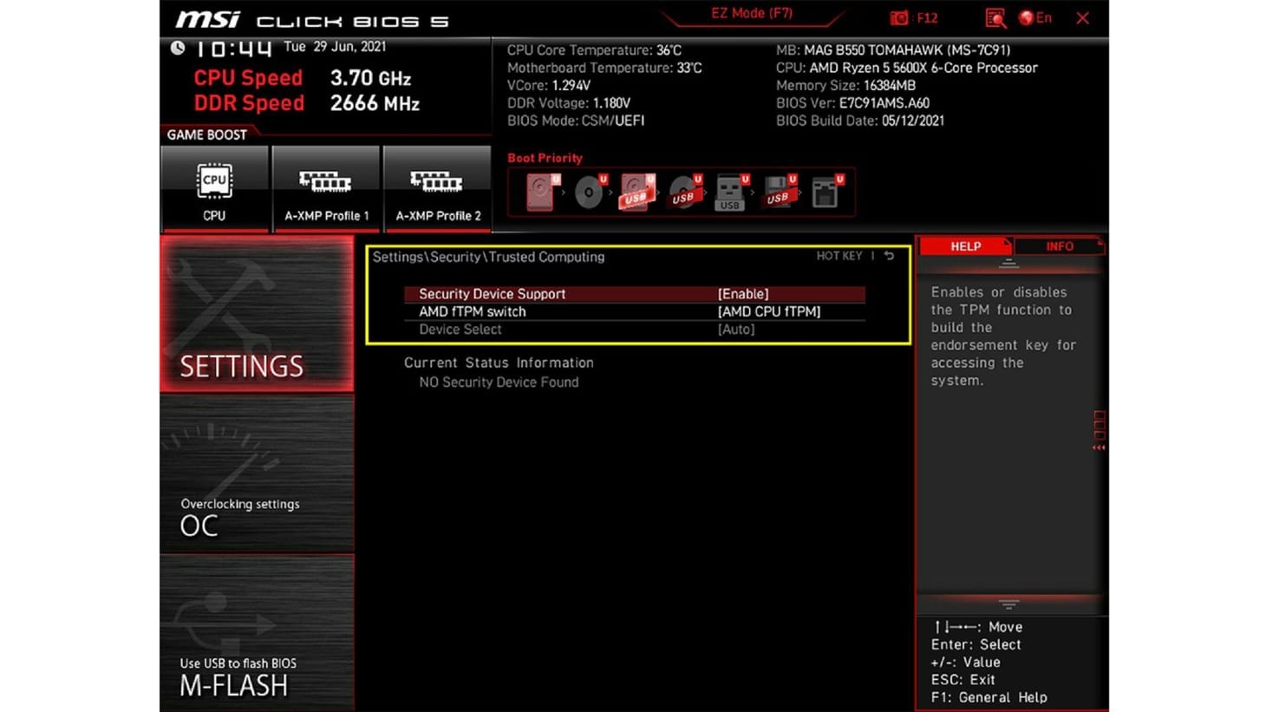1266x712 pixels.
Task: Select the CD/DVD drive in Boot Priority
Action: (588, 191)
